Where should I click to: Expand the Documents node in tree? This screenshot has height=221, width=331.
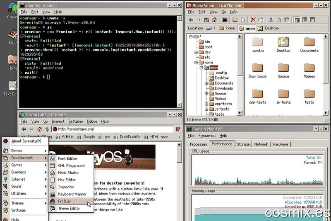click(x=206, y=83)
